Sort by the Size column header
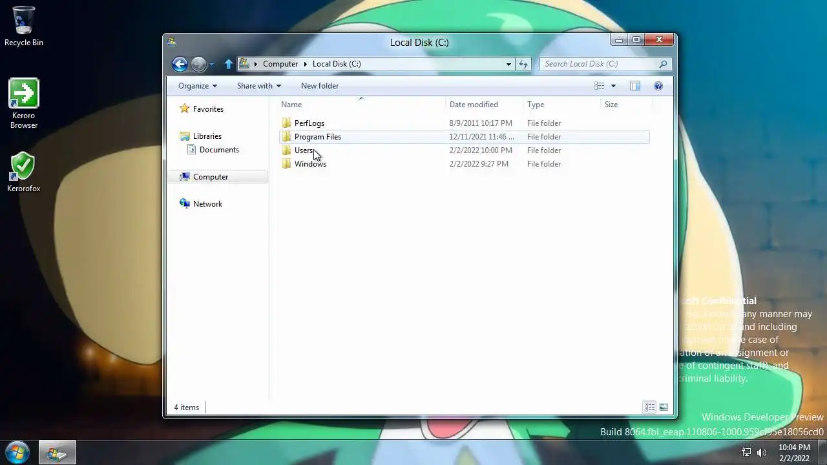827x465 pixels. [627, 105]
